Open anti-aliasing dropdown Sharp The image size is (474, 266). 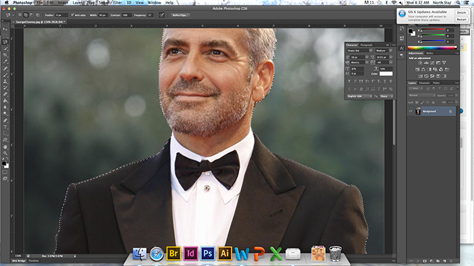click(387, 96)
